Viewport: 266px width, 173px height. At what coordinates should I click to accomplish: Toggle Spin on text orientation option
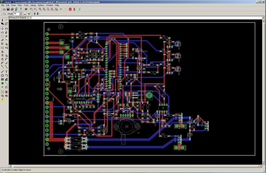tap(29, 14)
